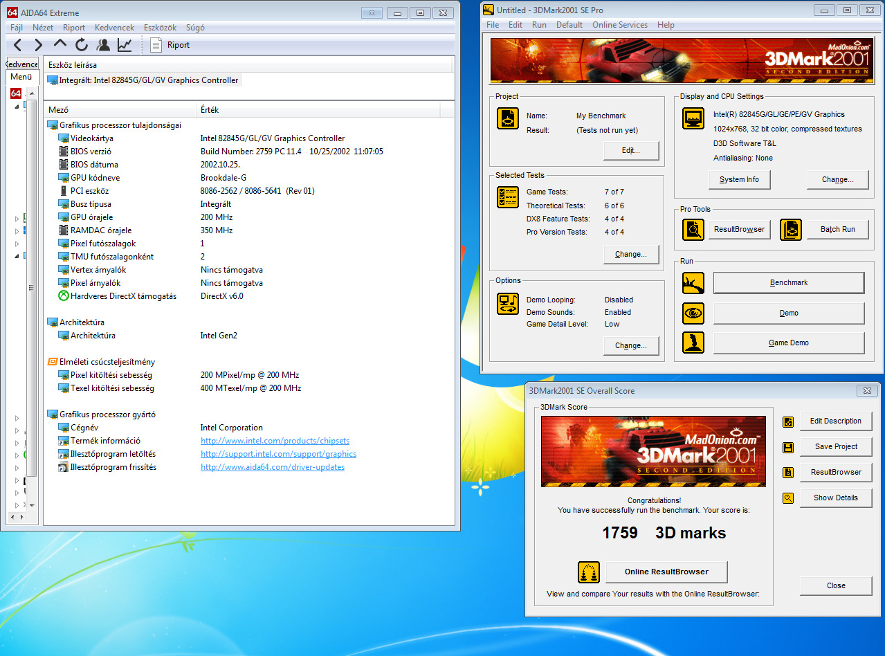Start the Benchmark run
Screen dimensions: 885x656
click(789, 282)
